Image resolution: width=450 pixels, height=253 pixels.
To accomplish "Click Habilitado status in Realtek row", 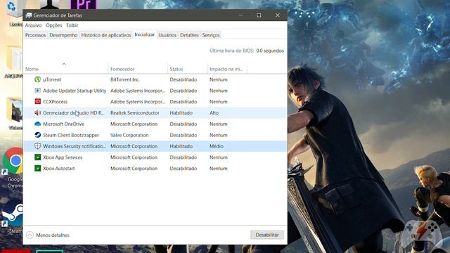I will point(181,112).
